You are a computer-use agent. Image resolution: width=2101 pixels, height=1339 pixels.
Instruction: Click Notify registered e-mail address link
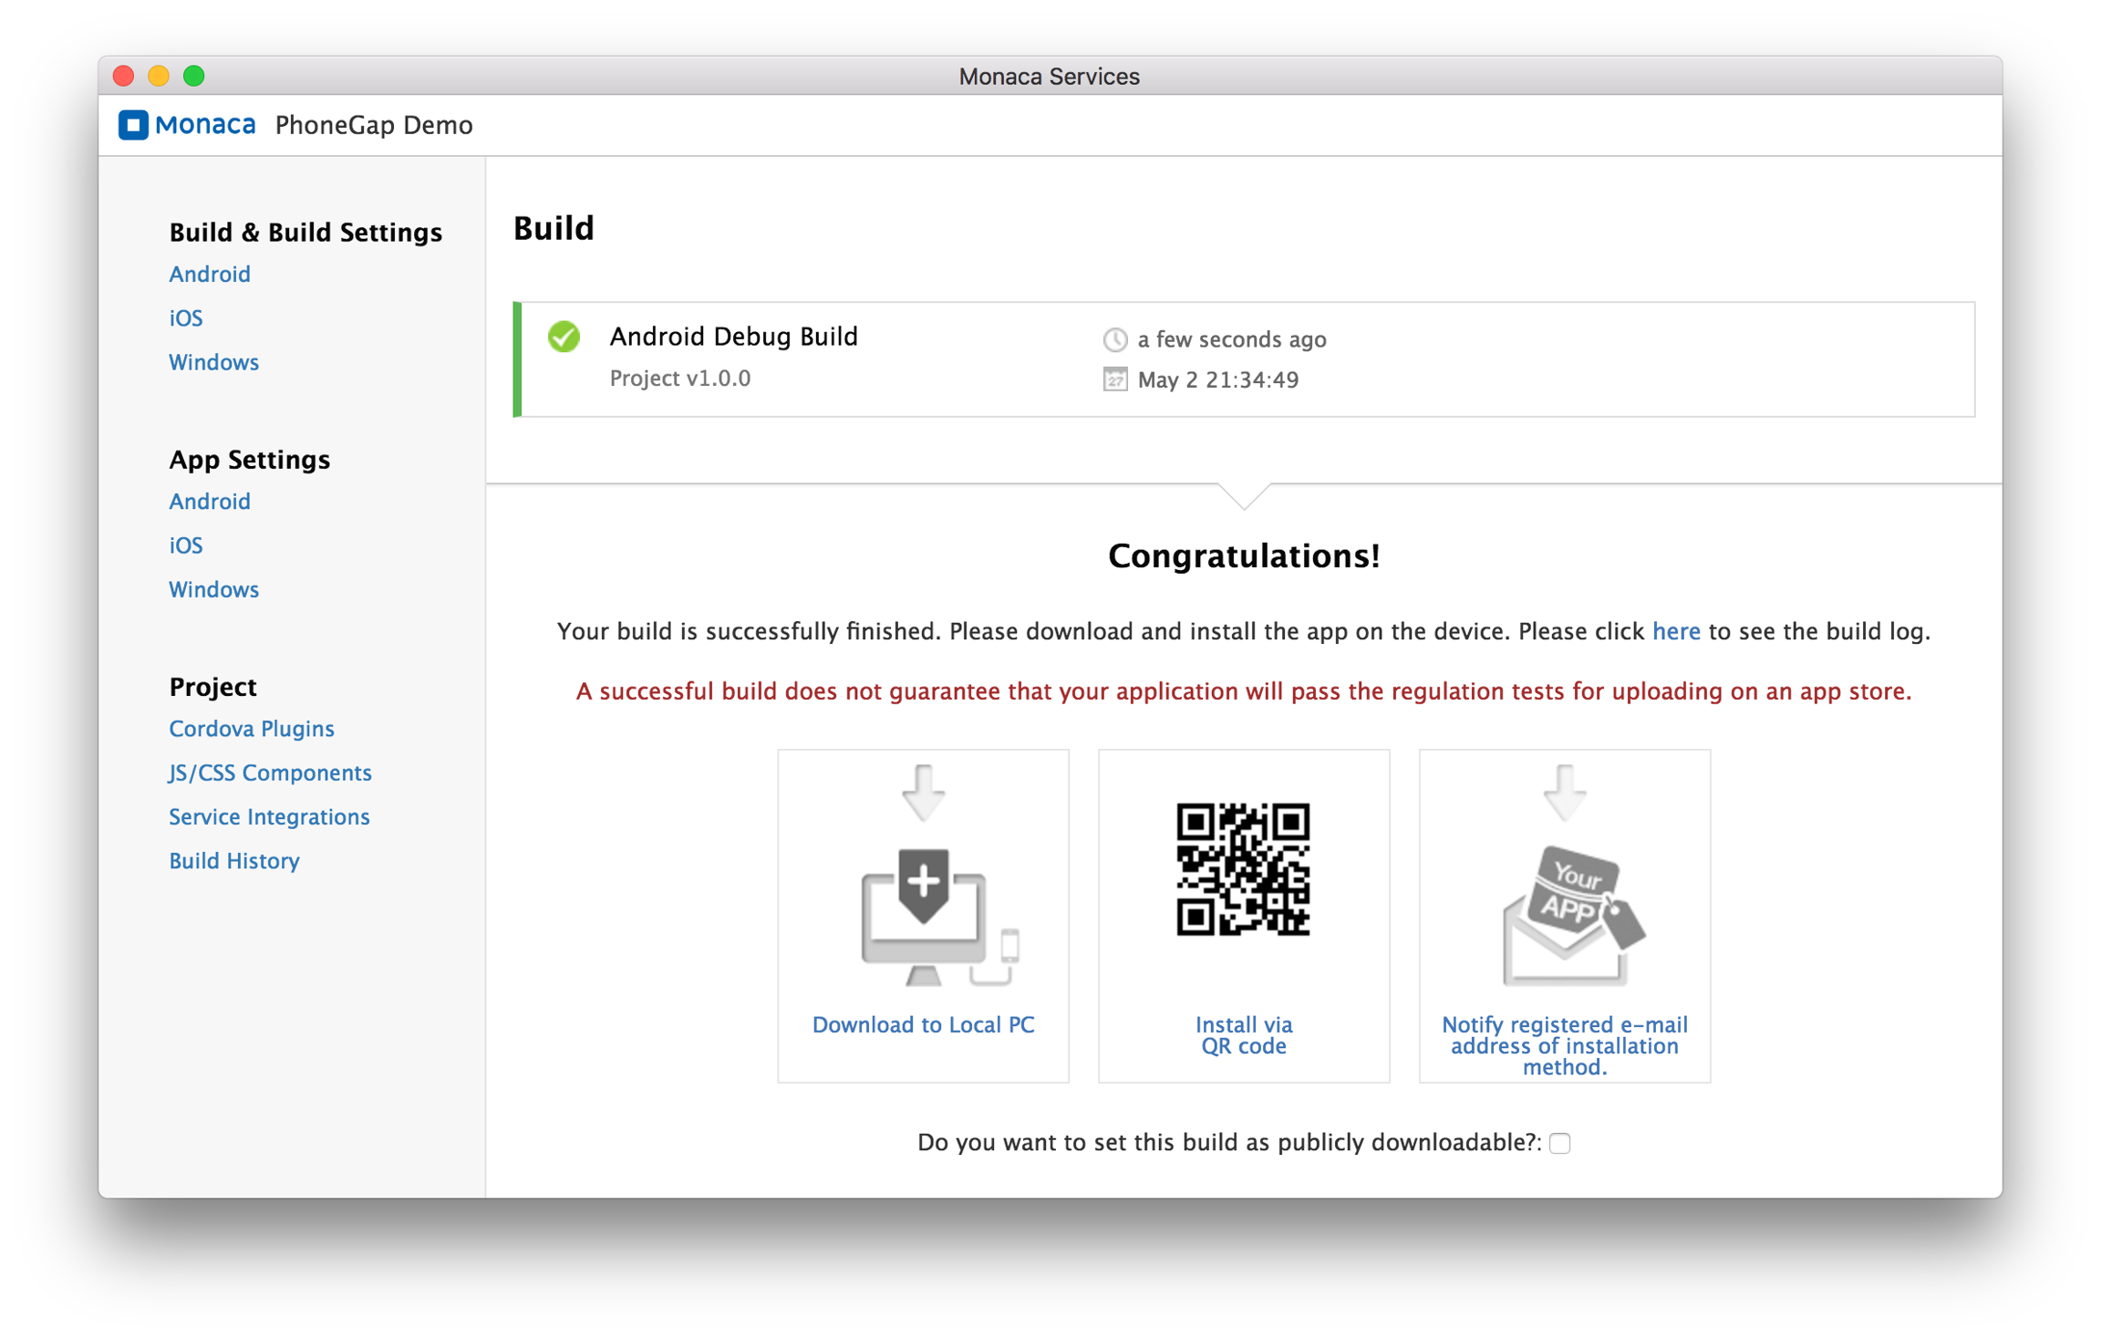[x=1564, y=1045]
